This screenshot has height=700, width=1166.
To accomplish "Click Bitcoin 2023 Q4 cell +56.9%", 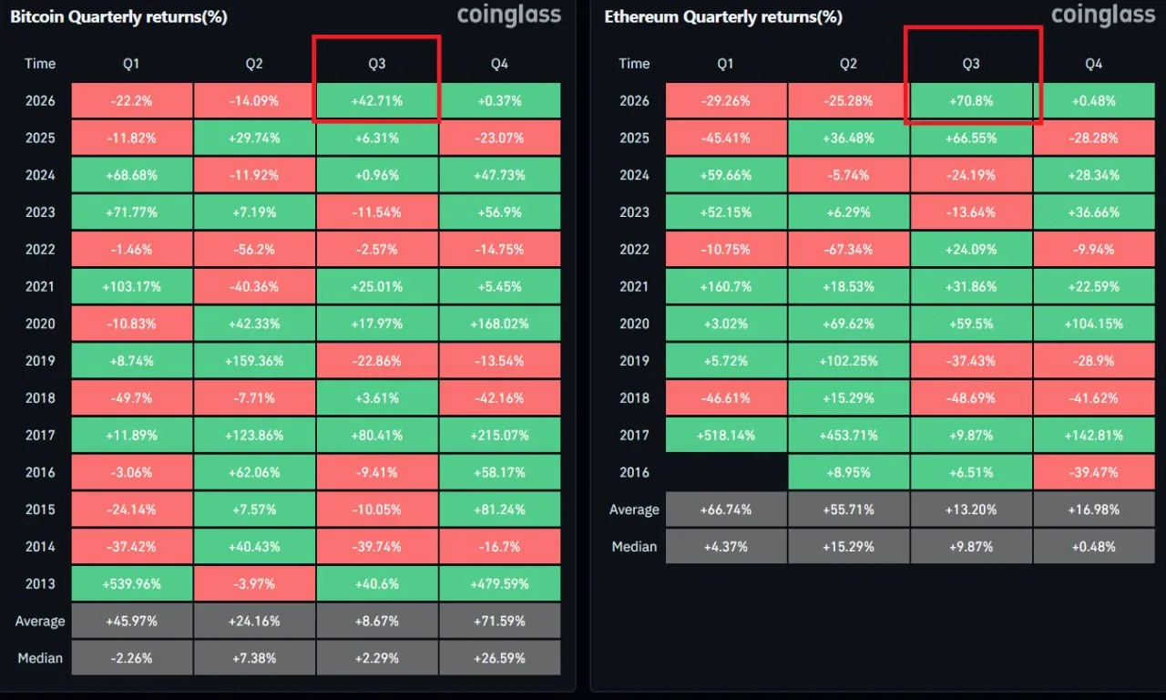I will tap(500, 212).
